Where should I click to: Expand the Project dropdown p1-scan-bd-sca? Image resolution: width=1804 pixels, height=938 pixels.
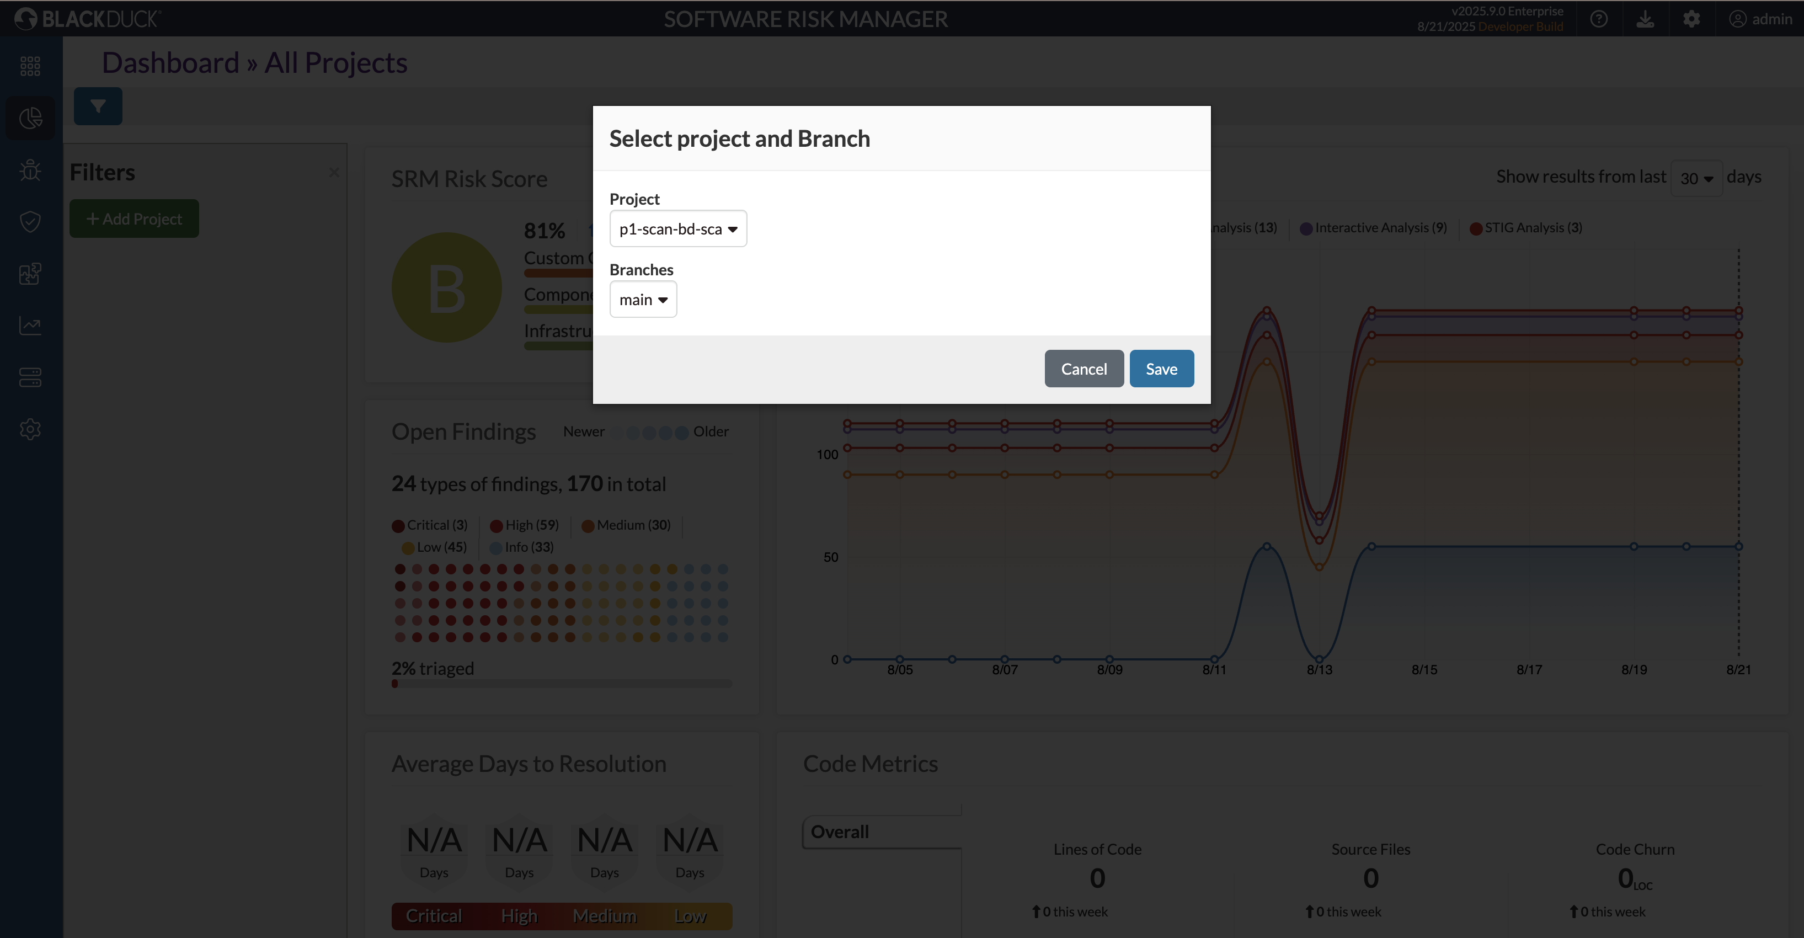(x=678, y=229)
